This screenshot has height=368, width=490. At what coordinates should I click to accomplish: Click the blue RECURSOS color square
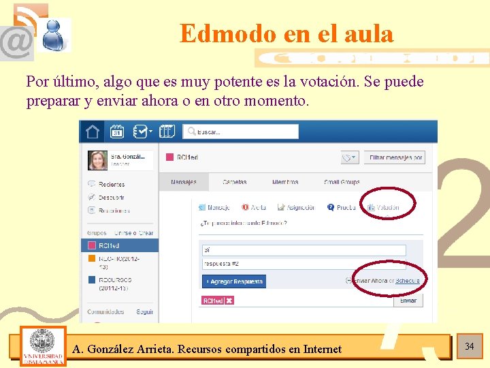coord(92,279)
